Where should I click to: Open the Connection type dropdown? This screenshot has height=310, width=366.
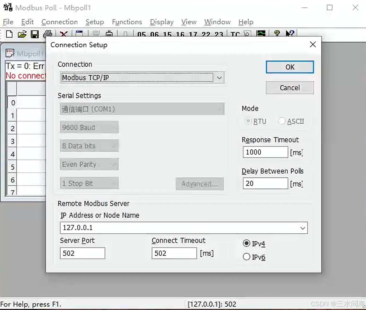(x=142, y=77)
